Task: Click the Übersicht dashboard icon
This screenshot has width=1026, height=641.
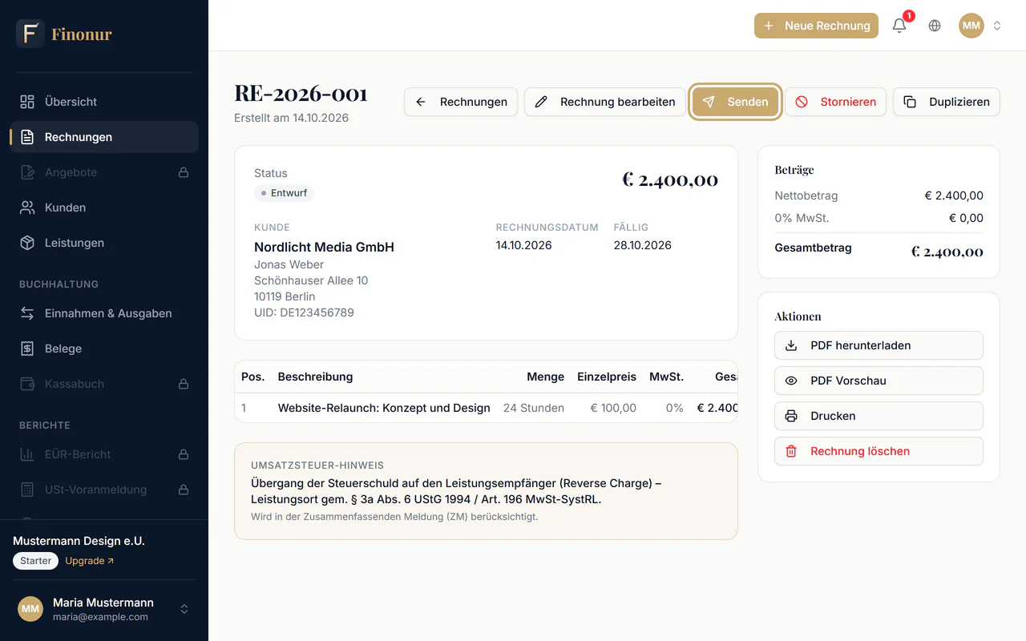Action: coord(27,102)
